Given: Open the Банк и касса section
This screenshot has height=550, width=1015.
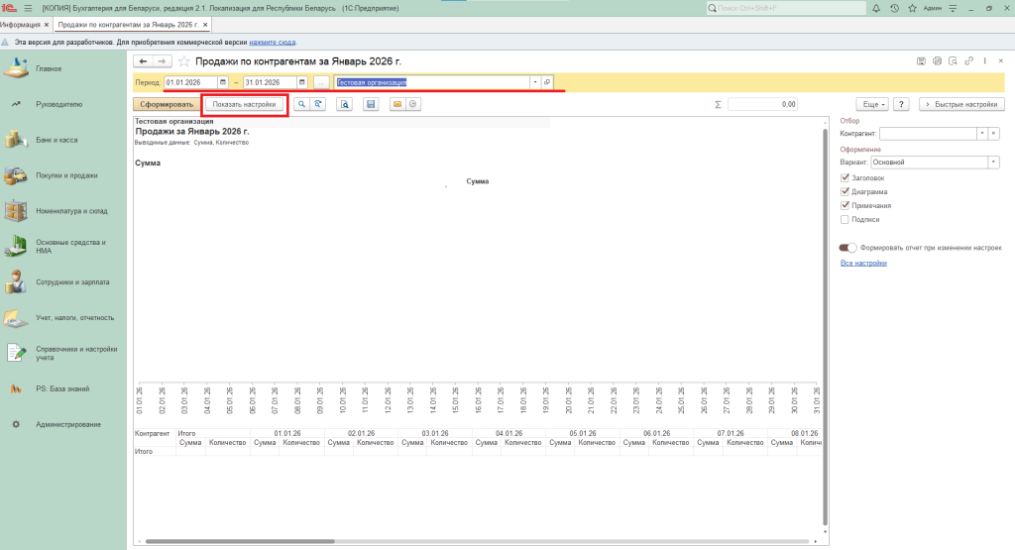Looking at the screenshot, I should coord(56,140).
